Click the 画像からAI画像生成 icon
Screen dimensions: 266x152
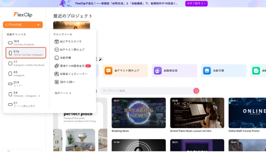point(57,66)
